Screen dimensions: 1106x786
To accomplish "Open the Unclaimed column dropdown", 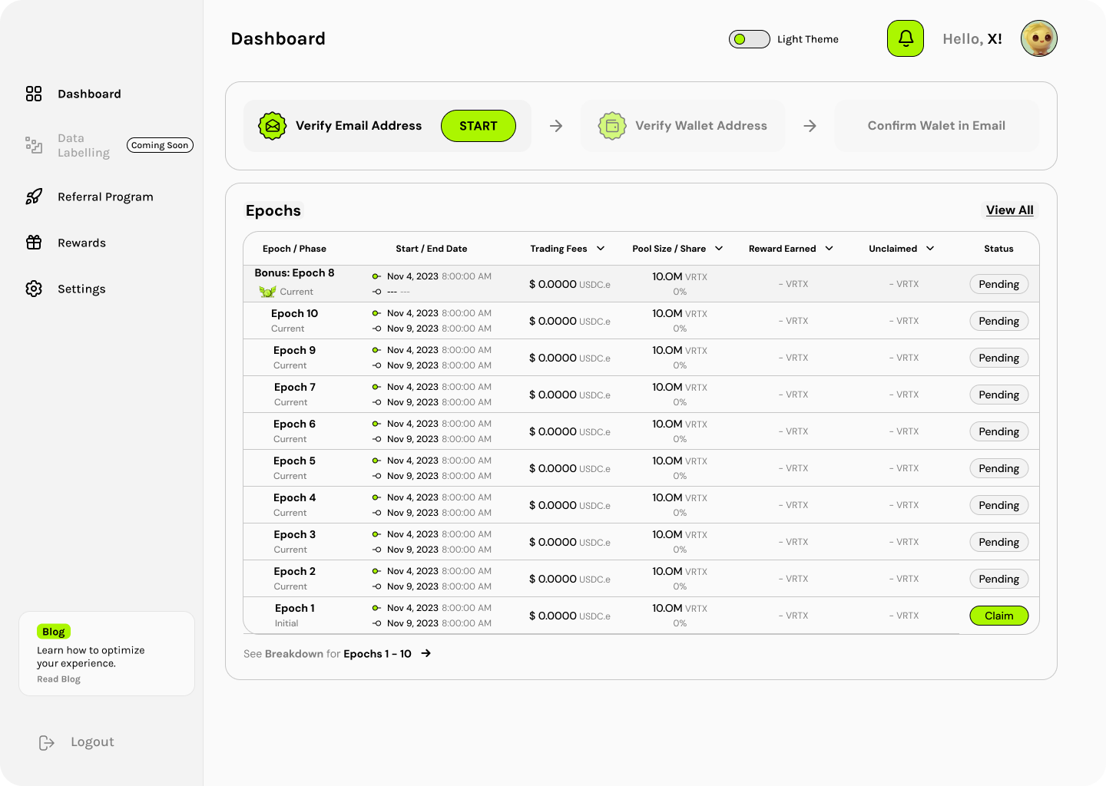I will click(x=930, y=249).
